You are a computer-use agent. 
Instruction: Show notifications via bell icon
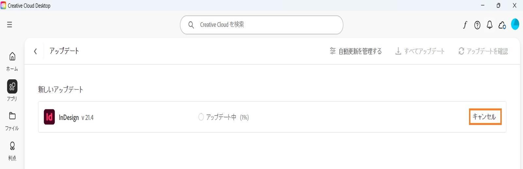(x=489, y=25)
